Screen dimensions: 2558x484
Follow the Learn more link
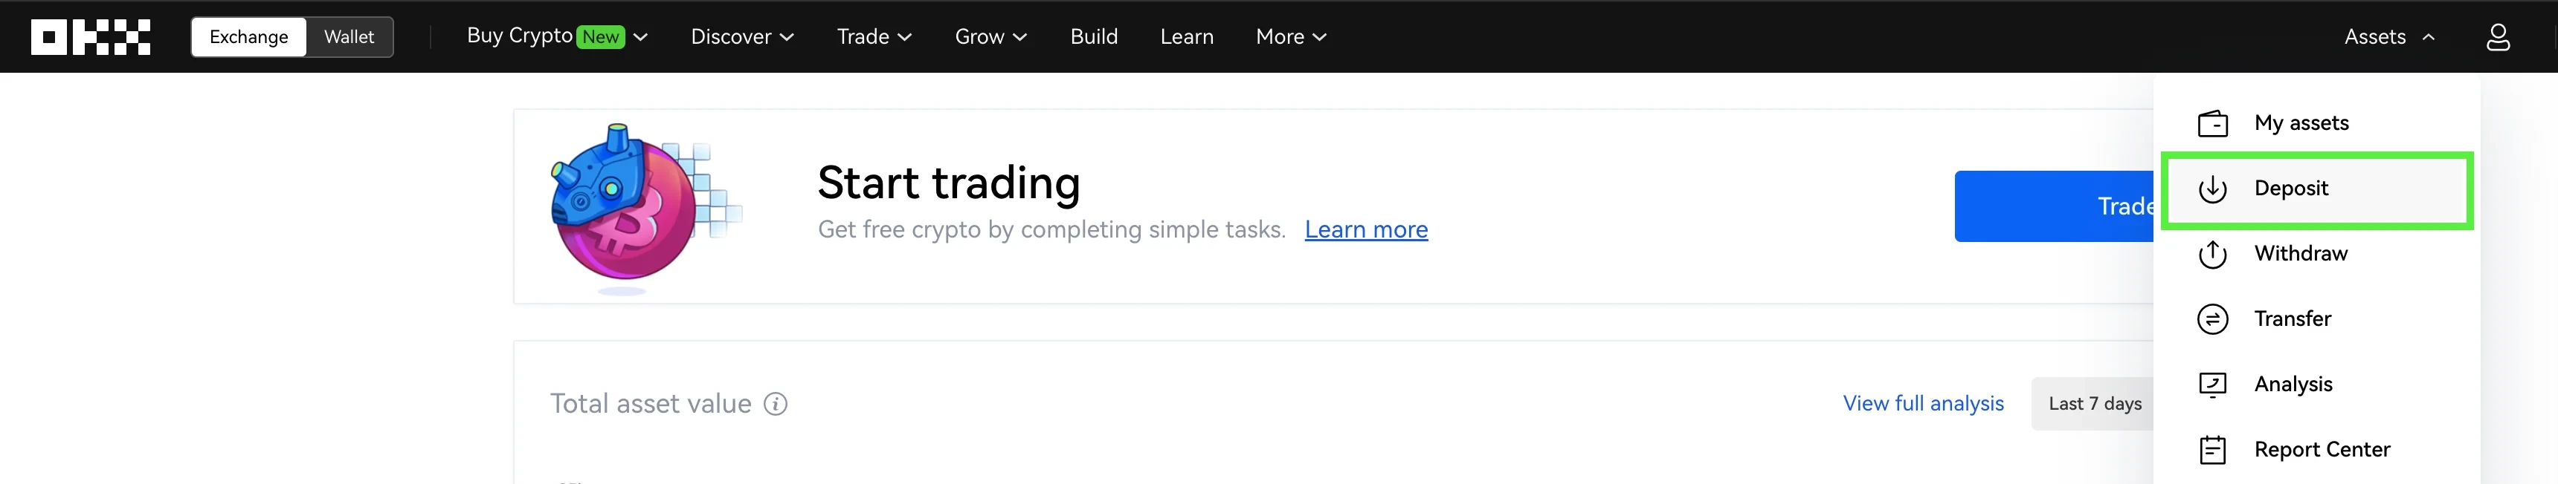1365,230
